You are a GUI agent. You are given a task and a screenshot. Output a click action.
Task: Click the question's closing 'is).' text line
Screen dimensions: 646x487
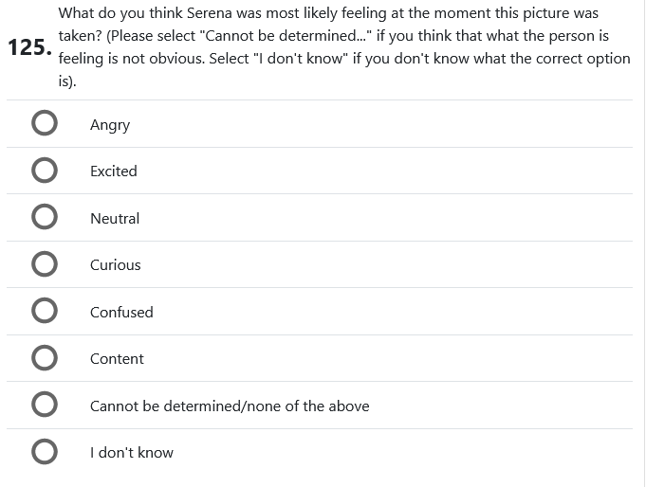[67, 81]
